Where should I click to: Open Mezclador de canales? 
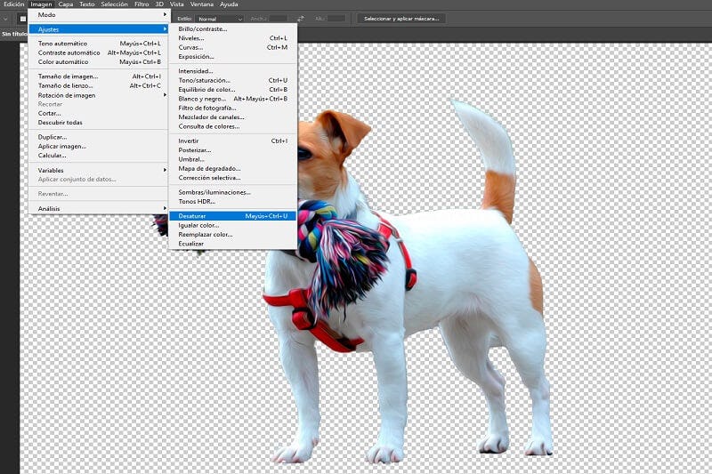232,117
